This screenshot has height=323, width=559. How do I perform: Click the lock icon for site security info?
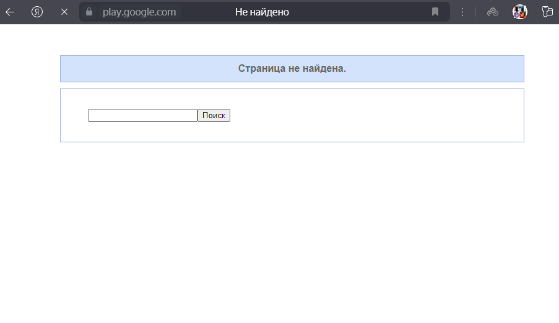click(89, 12)
